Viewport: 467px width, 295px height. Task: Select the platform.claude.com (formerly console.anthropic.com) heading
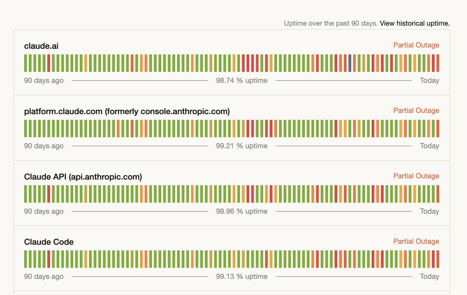(127, 112)
